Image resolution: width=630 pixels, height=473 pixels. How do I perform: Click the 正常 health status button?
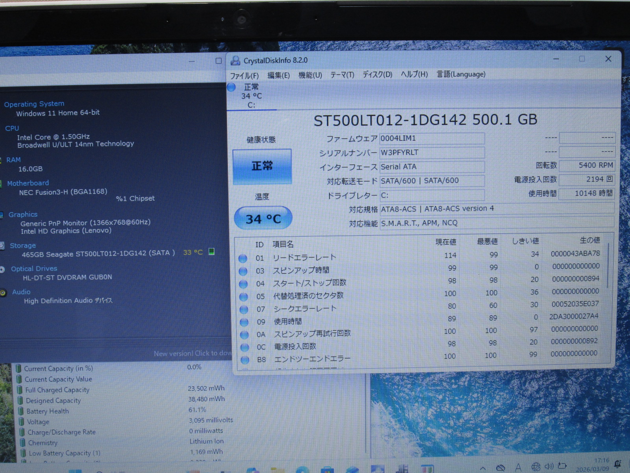[x=262, y=166]
